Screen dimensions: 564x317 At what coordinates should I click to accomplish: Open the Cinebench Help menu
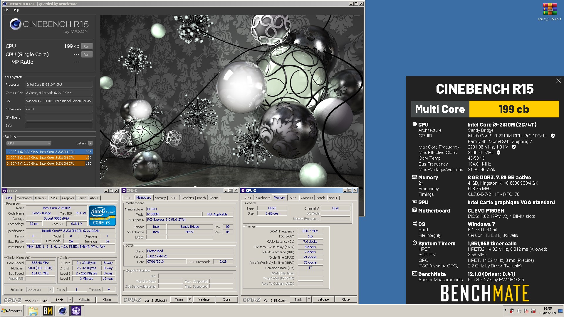coord(16,10)
